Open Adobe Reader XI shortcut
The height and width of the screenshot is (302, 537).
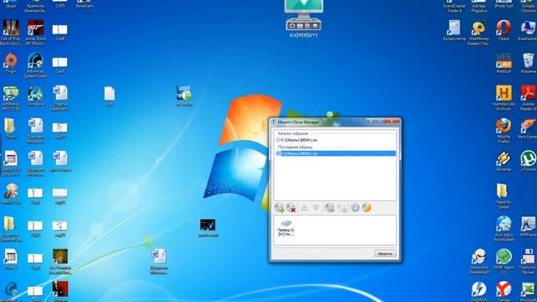pyautogui.click(x=528, y=98)
